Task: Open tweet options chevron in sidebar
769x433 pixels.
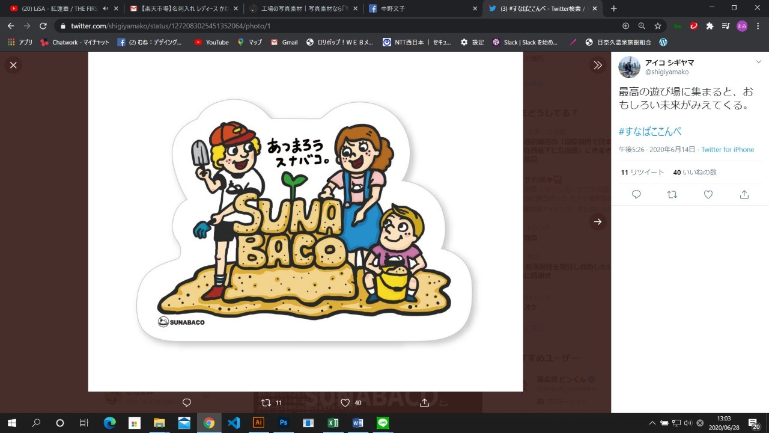Action: tap(758, 62)
